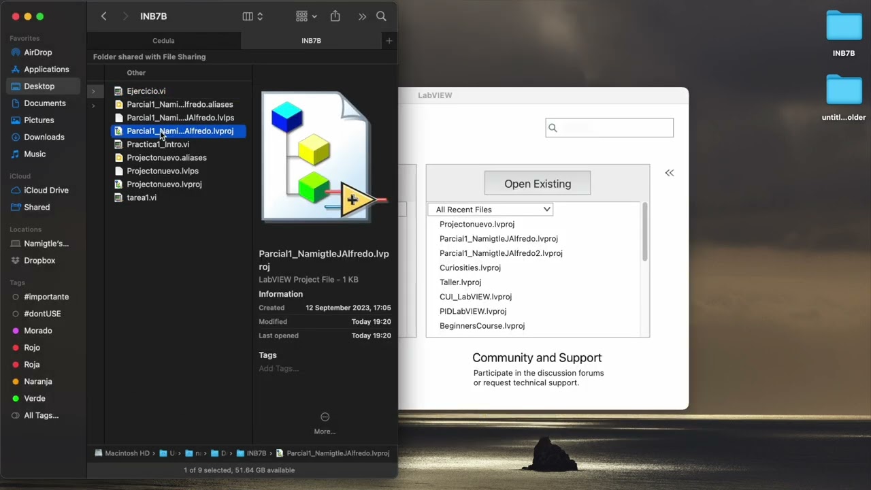Viewport: 871px width, 490px height.
Task: Open recent Taller.lvproj
Action: coord(460,282)
